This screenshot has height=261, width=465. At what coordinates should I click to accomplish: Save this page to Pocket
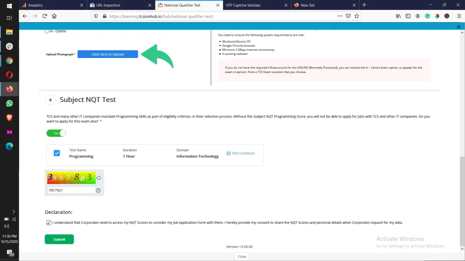pos(348,16)
